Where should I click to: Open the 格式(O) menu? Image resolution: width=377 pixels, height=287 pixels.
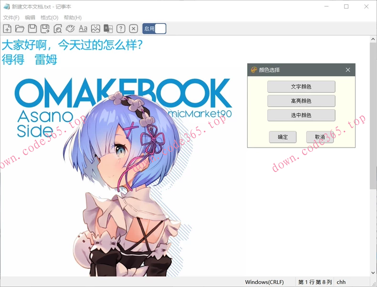click(49, 18)
